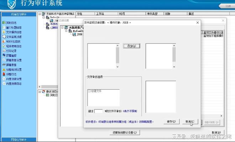Open 内置刻录日志 disc icon

[4, 84]
